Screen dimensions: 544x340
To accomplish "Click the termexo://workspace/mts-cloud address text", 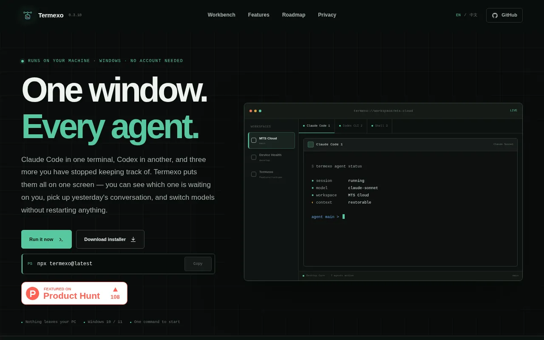I will click(383, 111).
